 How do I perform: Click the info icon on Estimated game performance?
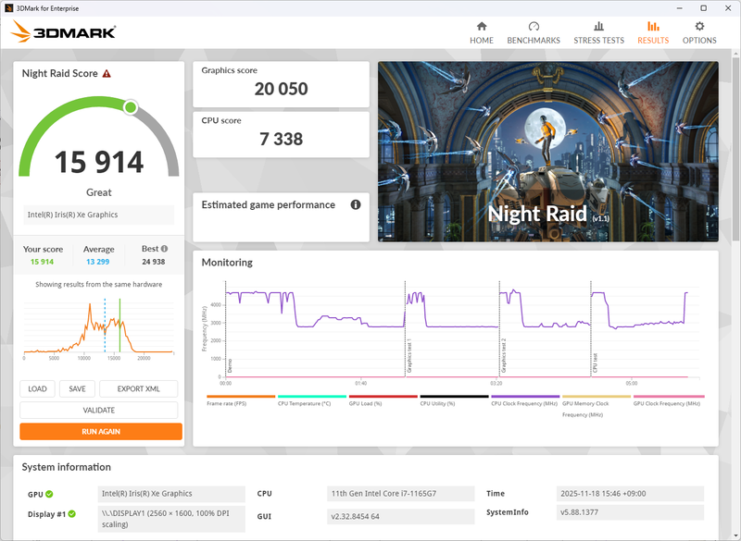click(x=356, y=204)
